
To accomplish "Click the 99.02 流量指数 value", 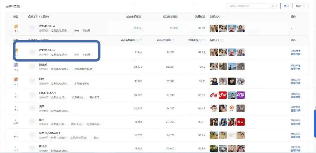I will tap(202, 95).
